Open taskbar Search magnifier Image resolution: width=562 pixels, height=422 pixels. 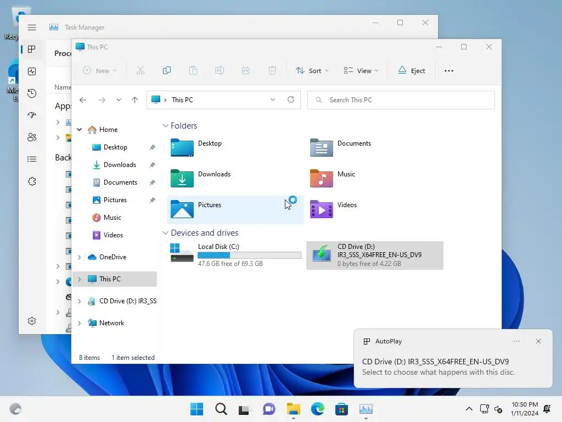point(221,409)
